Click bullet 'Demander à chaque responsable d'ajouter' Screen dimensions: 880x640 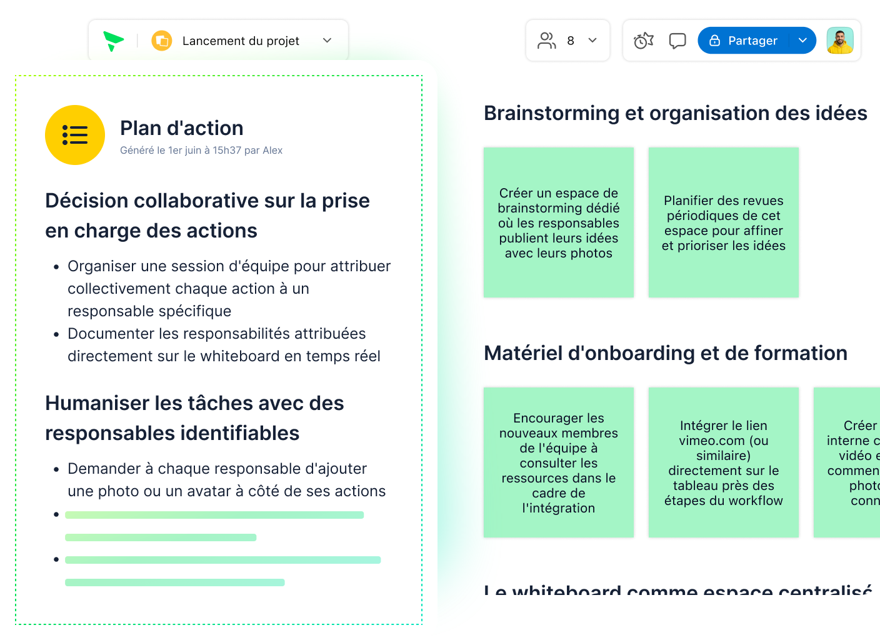[226, 480]
